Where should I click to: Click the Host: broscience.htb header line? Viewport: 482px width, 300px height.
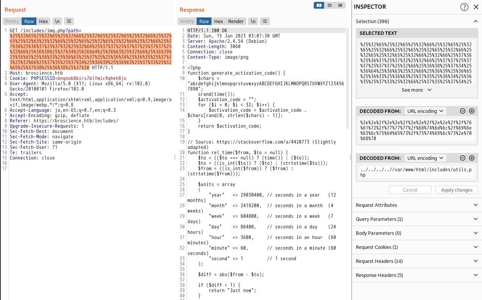point(36,73)
